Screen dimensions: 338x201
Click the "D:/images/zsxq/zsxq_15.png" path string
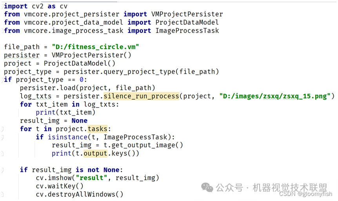pos(275,96)
